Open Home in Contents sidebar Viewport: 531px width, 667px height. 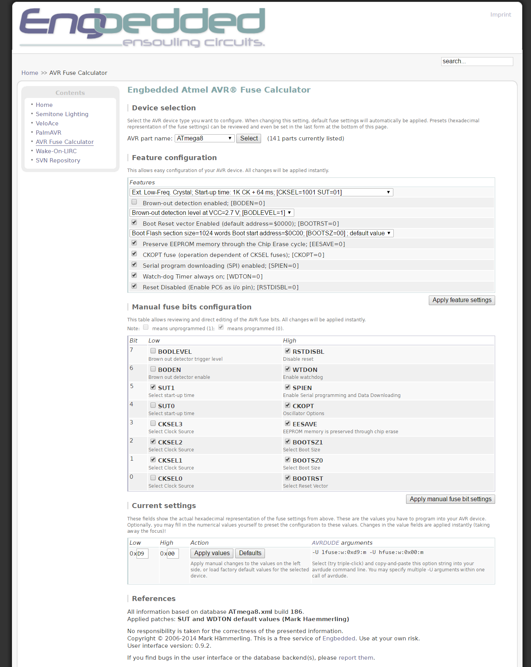click(44, 105)
